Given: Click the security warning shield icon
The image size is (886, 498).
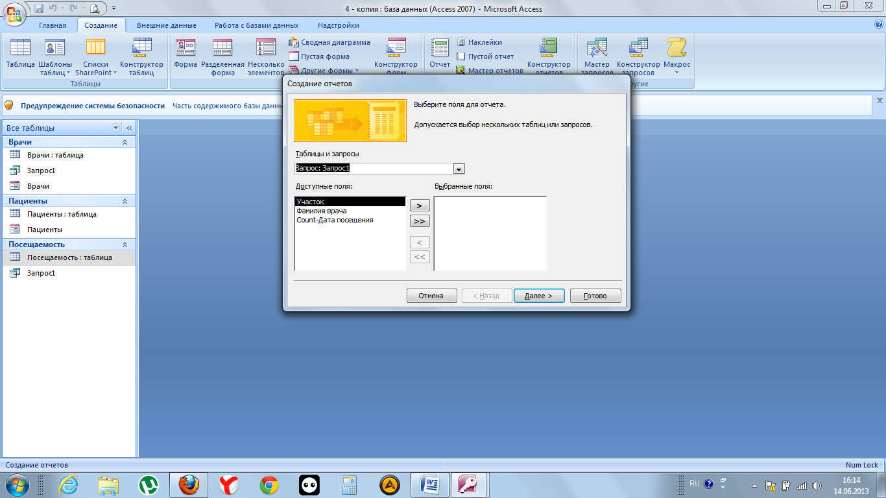Looking at the screenshot, I should (x=9, y=105).
